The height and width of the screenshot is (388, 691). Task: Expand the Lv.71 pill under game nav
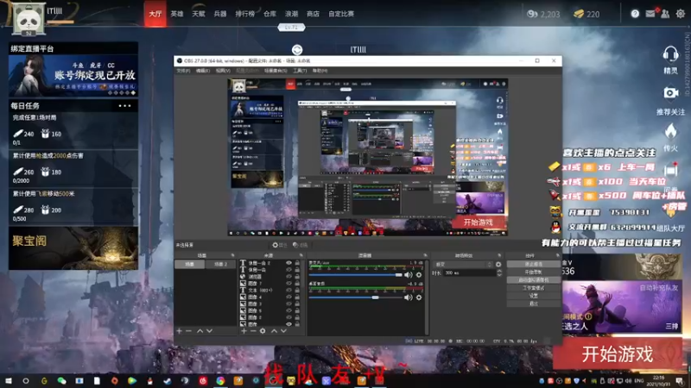click(x=291, y=28)
